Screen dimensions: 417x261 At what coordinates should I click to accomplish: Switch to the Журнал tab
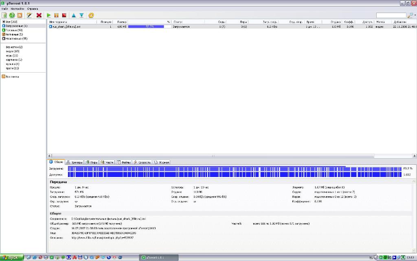pyautogui.click(x=161, y=162)
